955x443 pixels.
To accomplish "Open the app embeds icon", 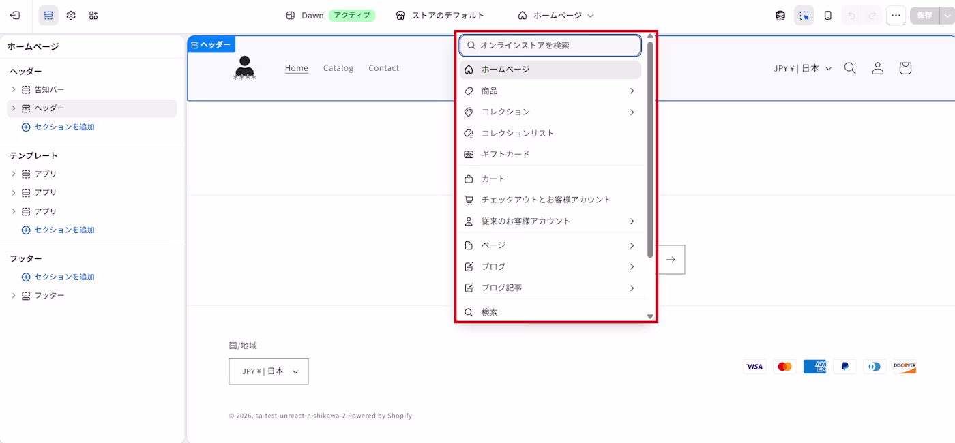I will [93, 15].
